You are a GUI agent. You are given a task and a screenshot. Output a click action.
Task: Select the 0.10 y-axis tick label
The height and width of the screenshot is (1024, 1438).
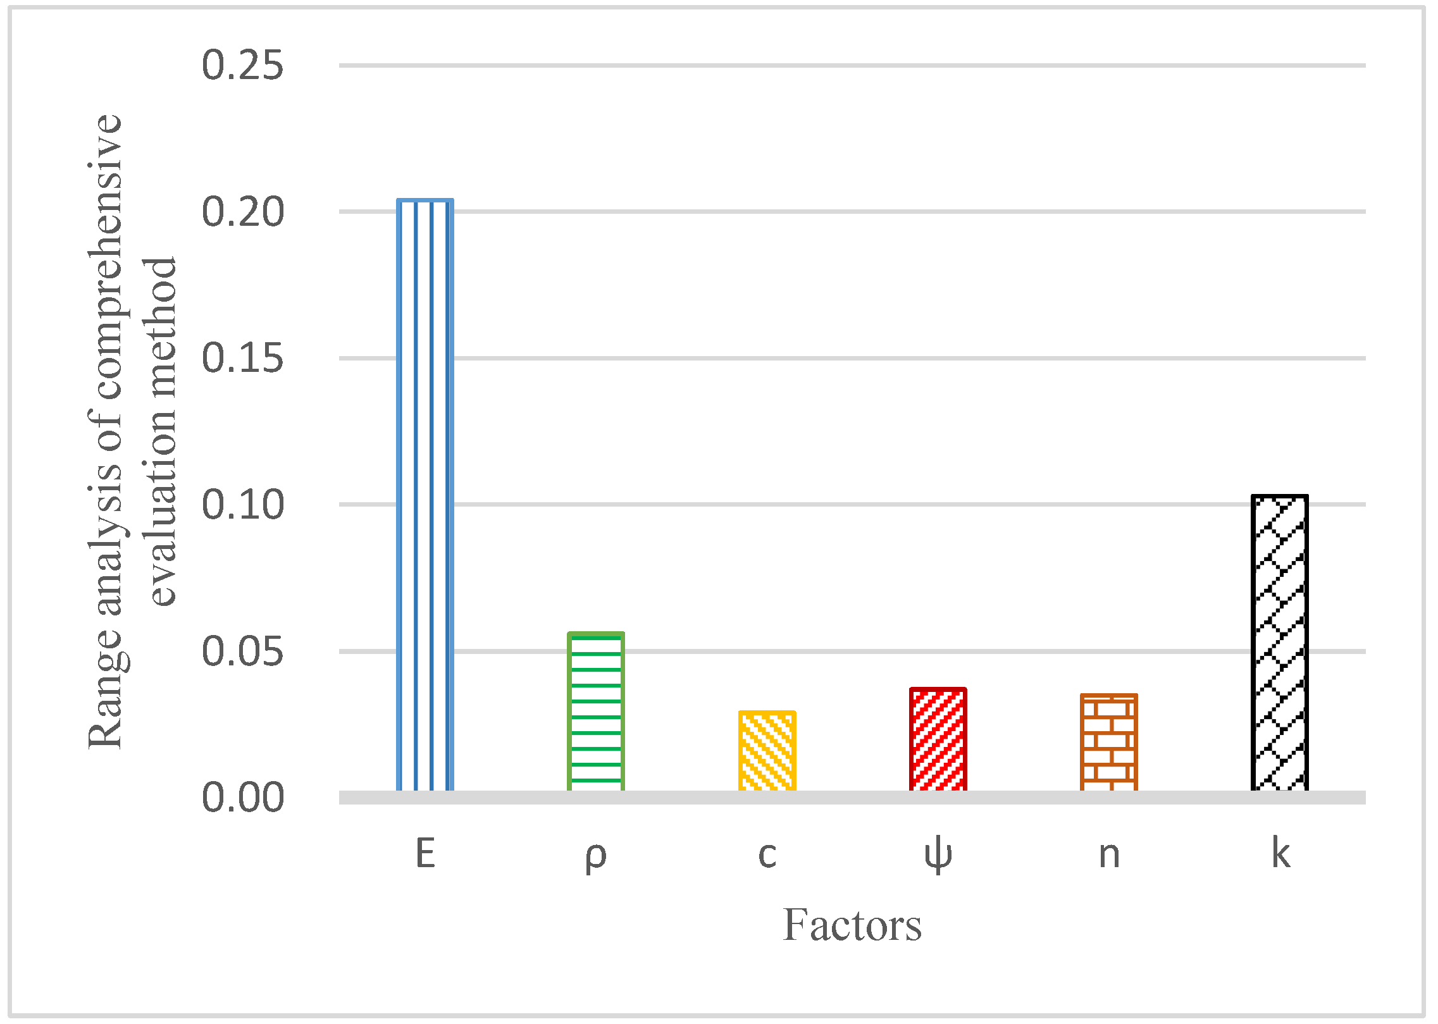point(242,505)
